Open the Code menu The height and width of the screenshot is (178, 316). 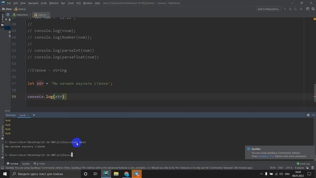44,3
